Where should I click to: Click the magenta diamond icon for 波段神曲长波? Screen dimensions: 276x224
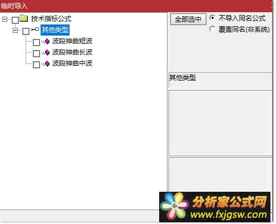(47, 53)
